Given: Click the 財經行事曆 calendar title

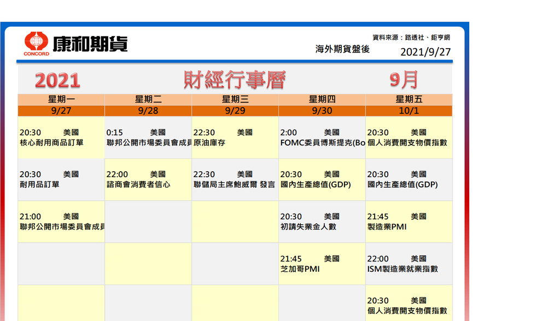Looking at the screenshot, I should point(235,80).
